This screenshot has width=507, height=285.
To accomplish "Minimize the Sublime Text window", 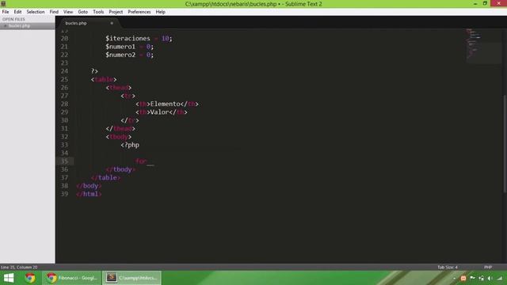I will 475,3.
